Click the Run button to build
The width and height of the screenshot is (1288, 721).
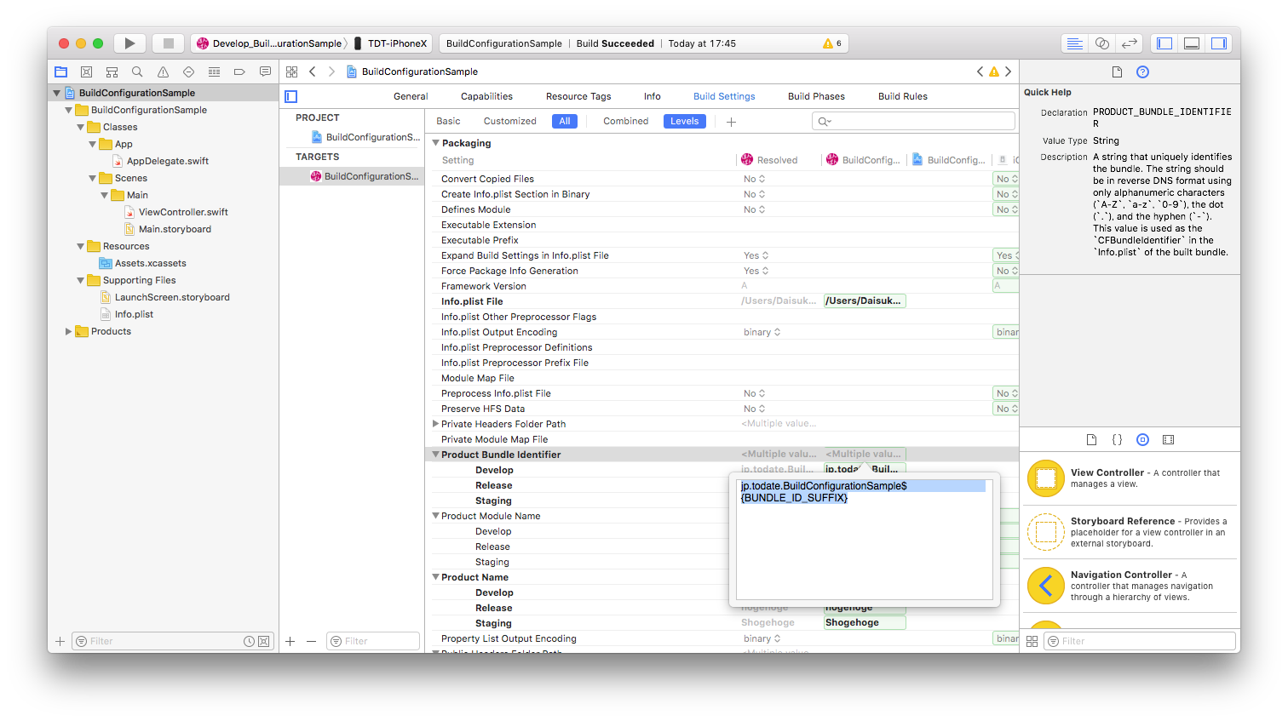click(x=129, y=43)
